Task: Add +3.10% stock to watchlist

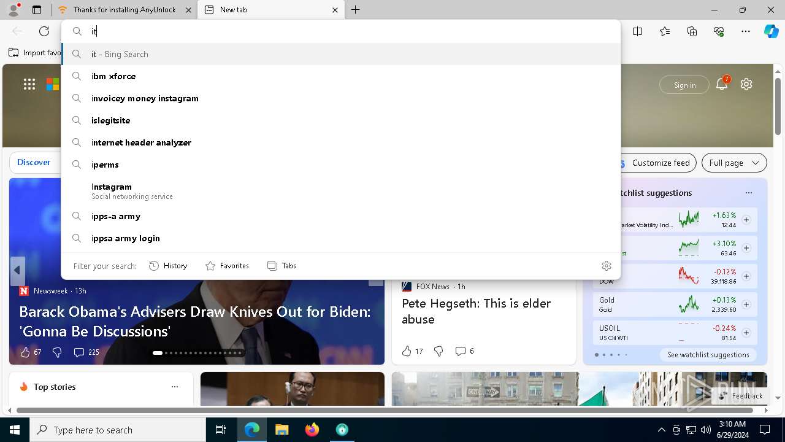Action: [x=746, y=248]
